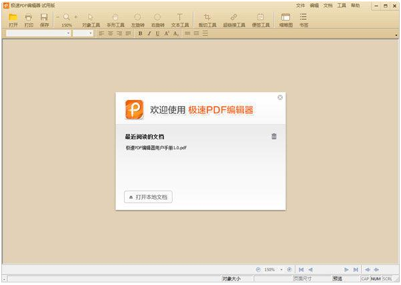This screenshot has width=401, height=285.
Task: Clear the recent documents list with trash icon
Action: point(274,136)
